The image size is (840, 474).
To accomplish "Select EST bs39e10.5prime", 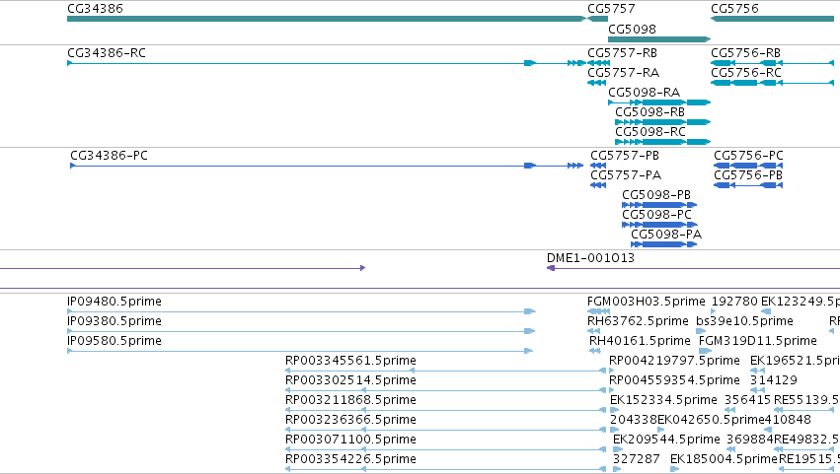I will click(744, 321).
